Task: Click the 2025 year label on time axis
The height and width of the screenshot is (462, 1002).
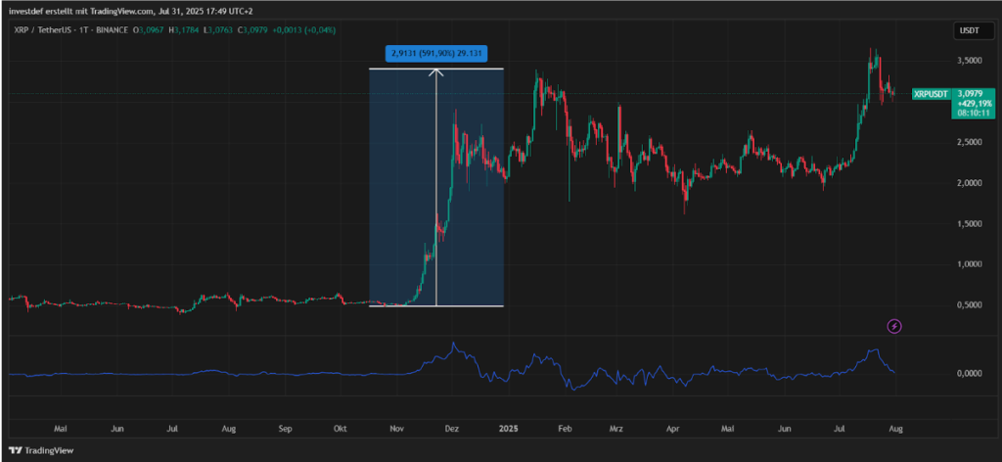Action: pyautogui.click(x=509, y=429)
